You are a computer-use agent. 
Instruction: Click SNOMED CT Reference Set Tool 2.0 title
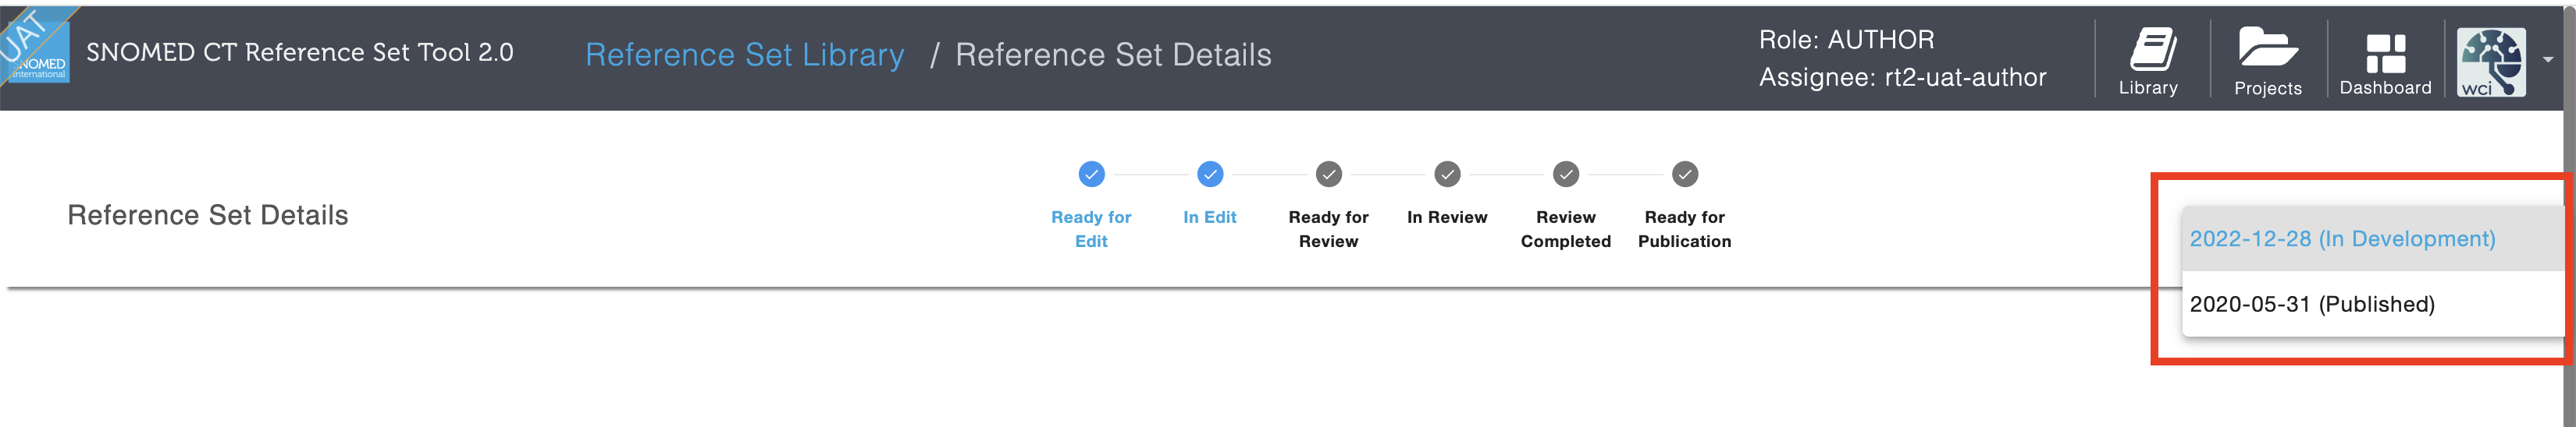[x=300, y=52]
